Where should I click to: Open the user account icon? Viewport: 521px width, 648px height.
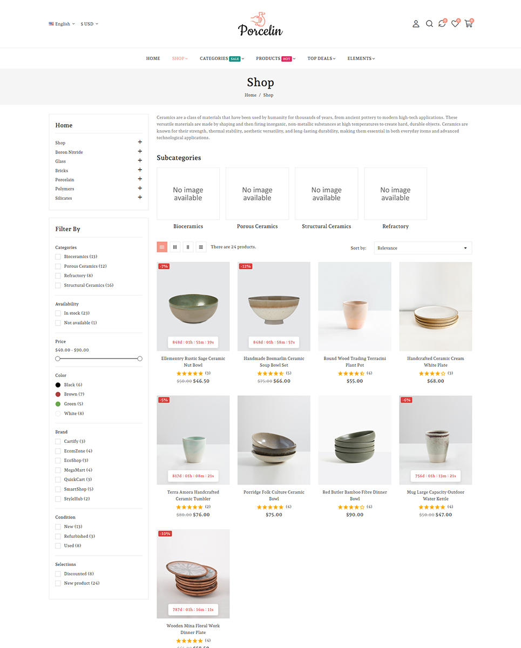(x=416, y=24)
